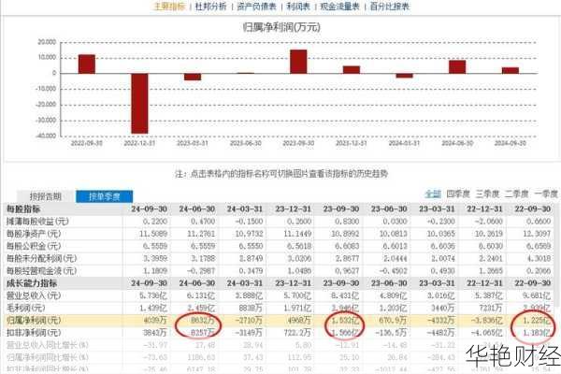Click the -3149万 扣非净利润 cell

tap(249, 333)
